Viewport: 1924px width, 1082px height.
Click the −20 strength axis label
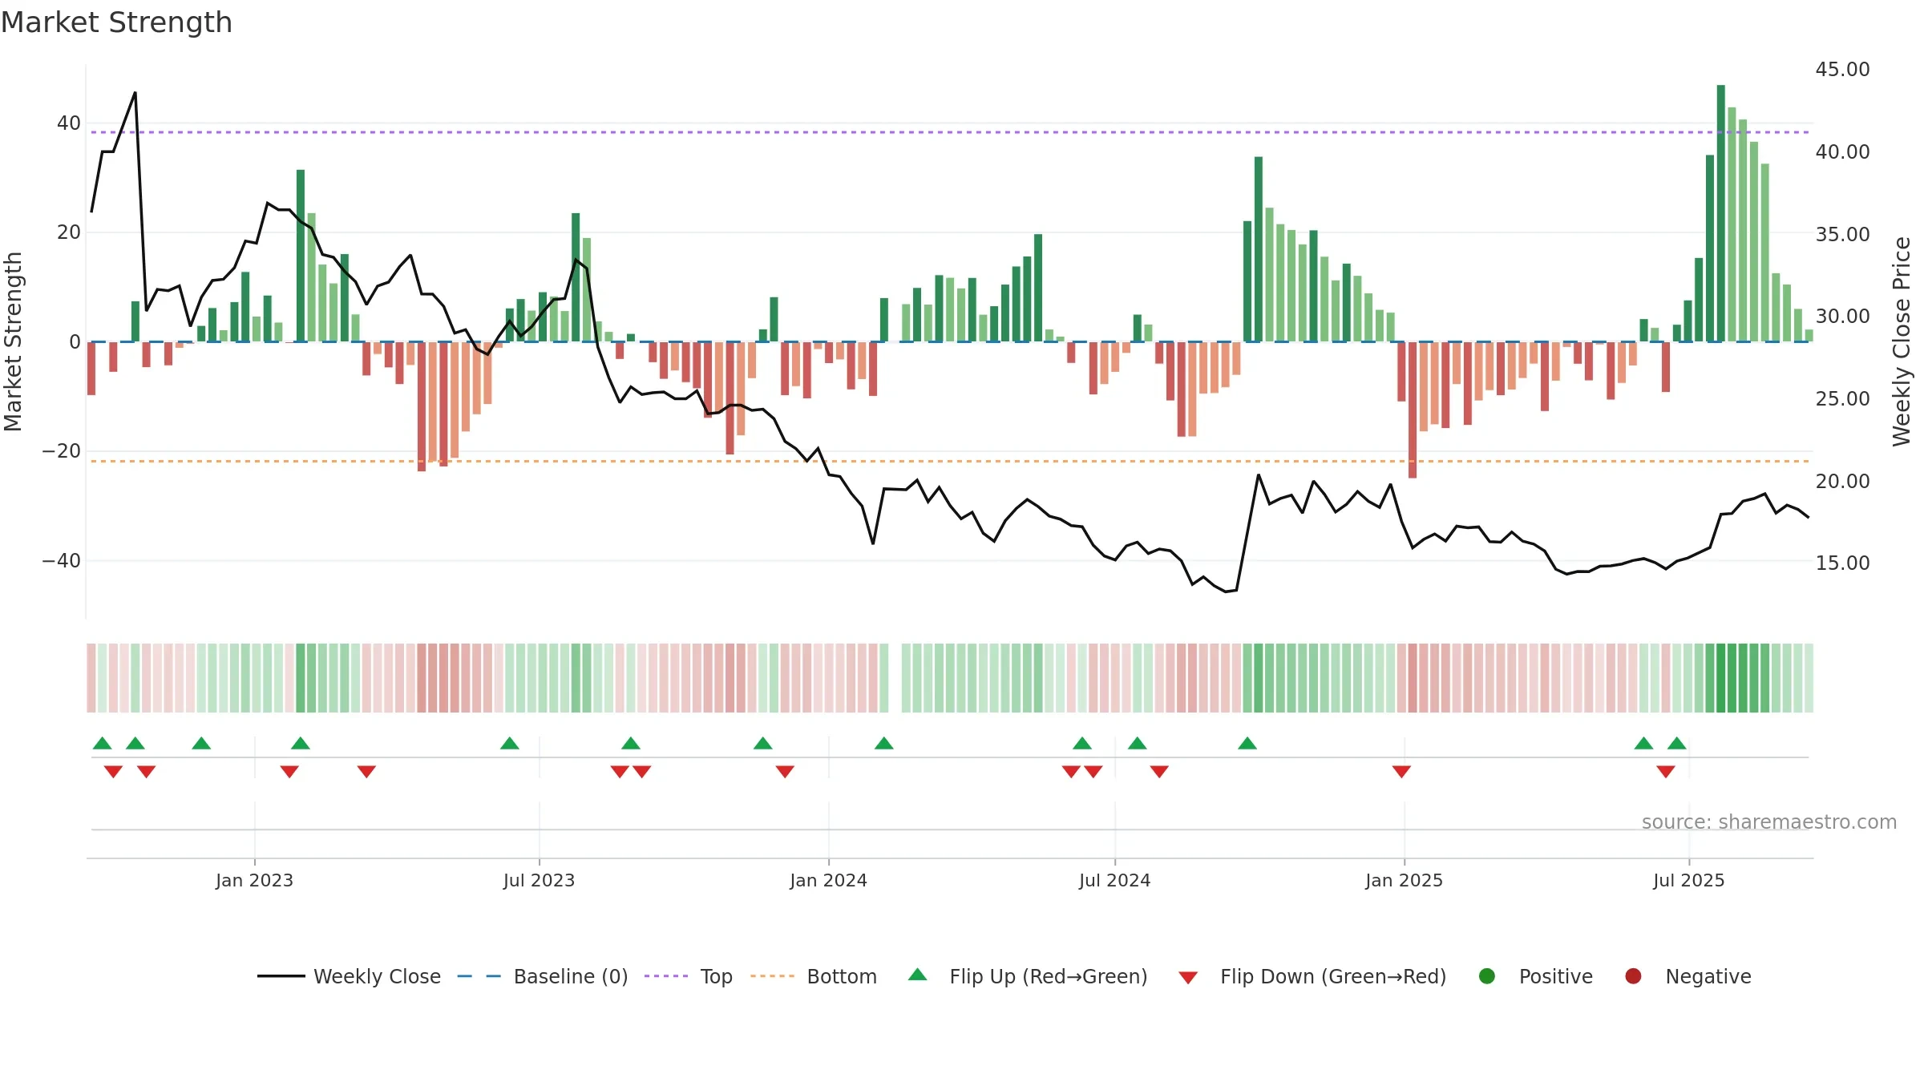click(x=61, y=451)
